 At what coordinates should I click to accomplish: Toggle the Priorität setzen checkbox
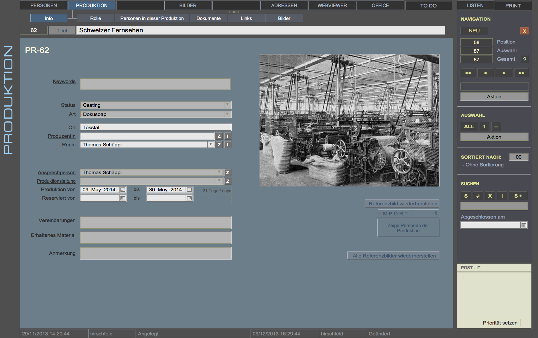524,323
